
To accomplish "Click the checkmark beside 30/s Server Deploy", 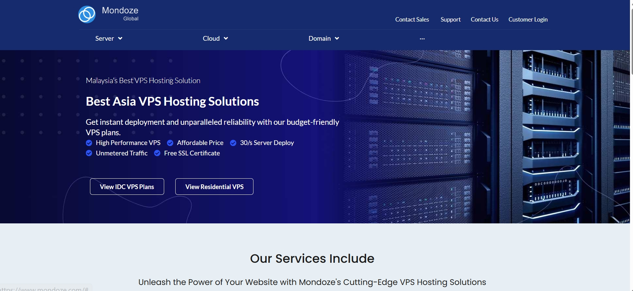I will 233,143.
